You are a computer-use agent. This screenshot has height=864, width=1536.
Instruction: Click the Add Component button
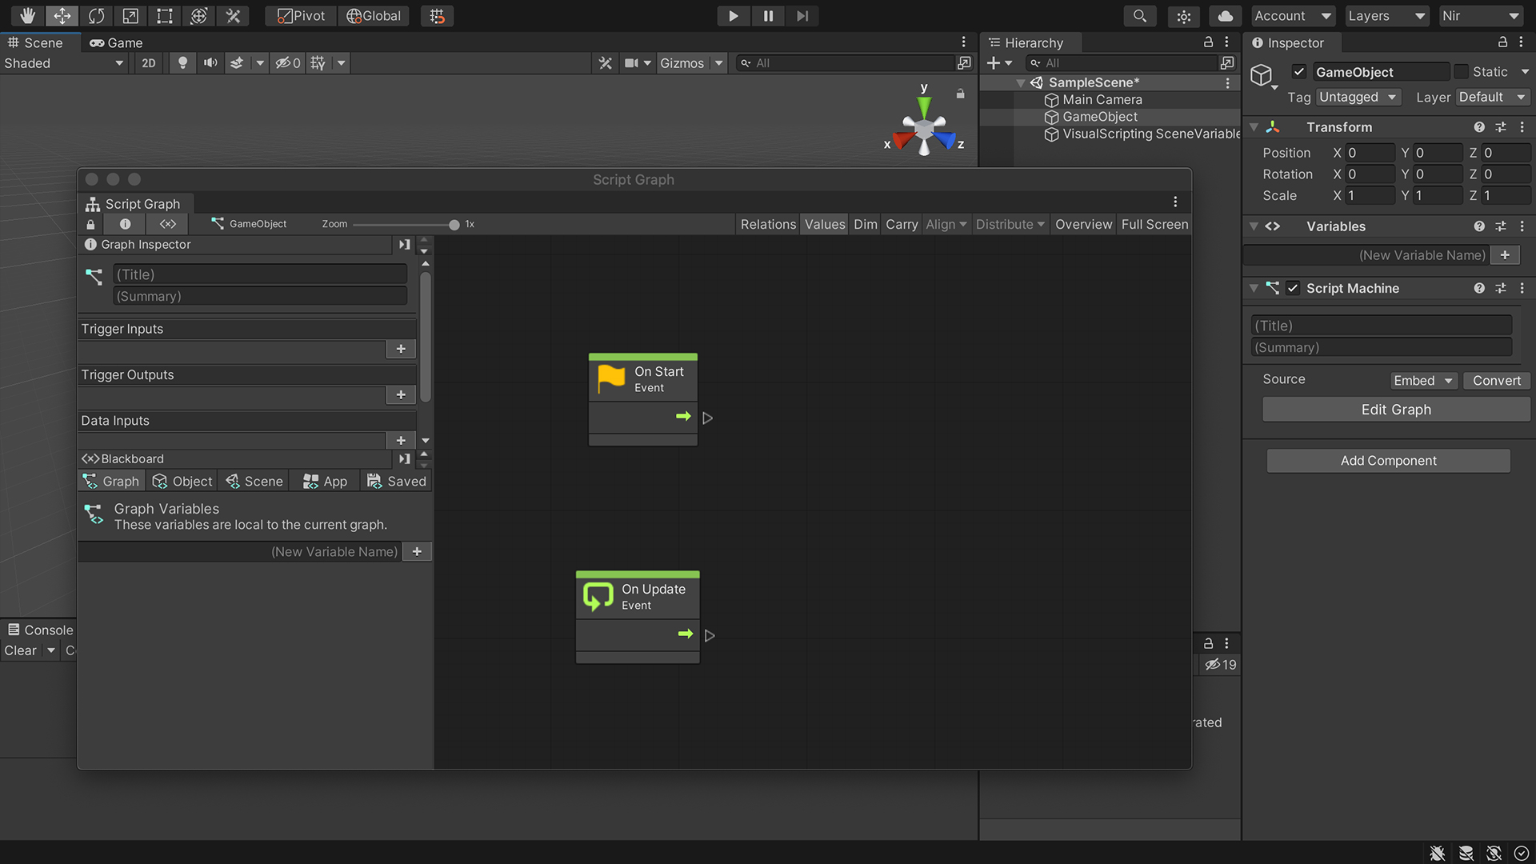(x=1388, y=460)
